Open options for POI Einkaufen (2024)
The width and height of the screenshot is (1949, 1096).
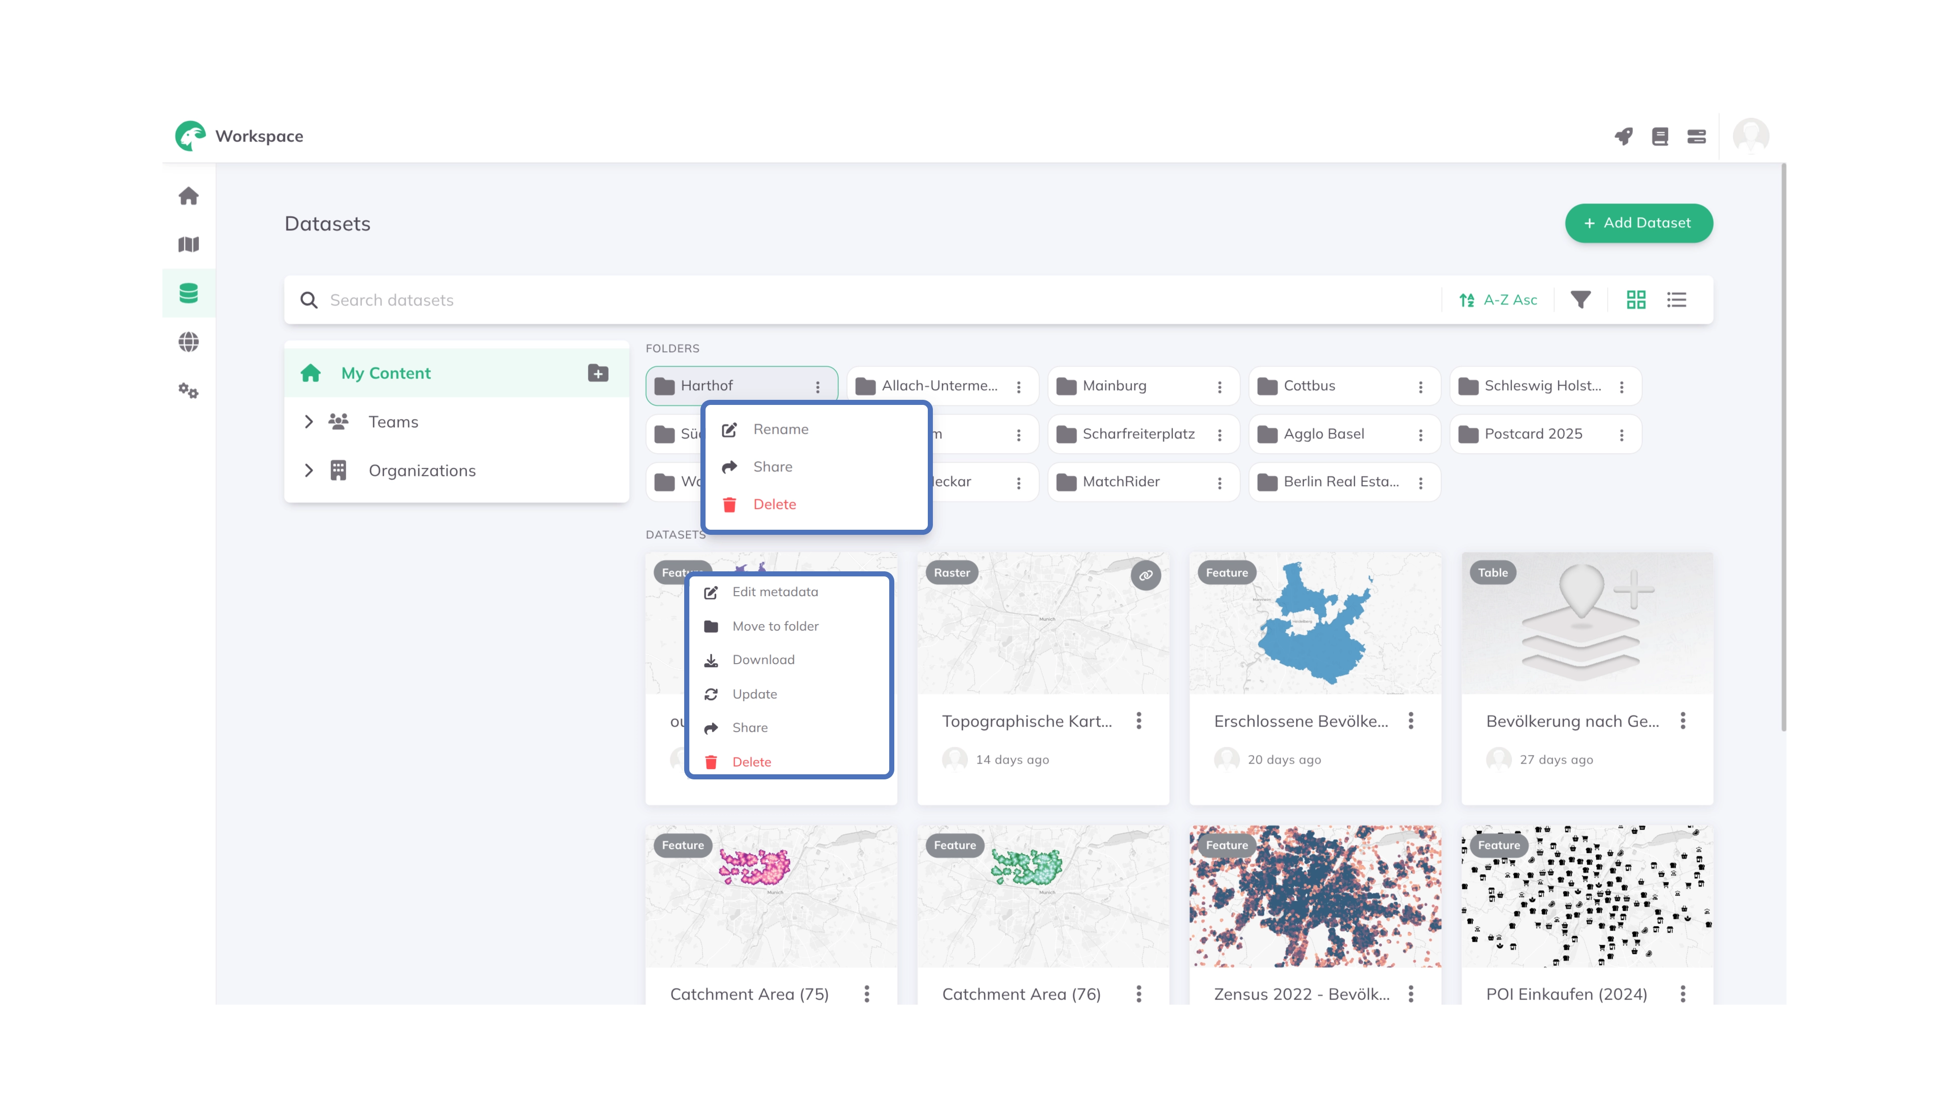coord(1683,994)
